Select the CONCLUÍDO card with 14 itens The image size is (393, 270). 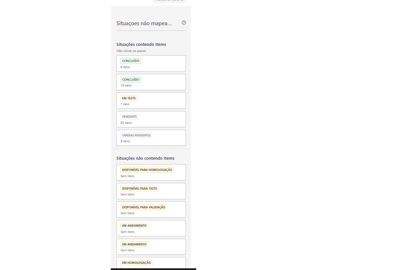(x=151, y=82)
